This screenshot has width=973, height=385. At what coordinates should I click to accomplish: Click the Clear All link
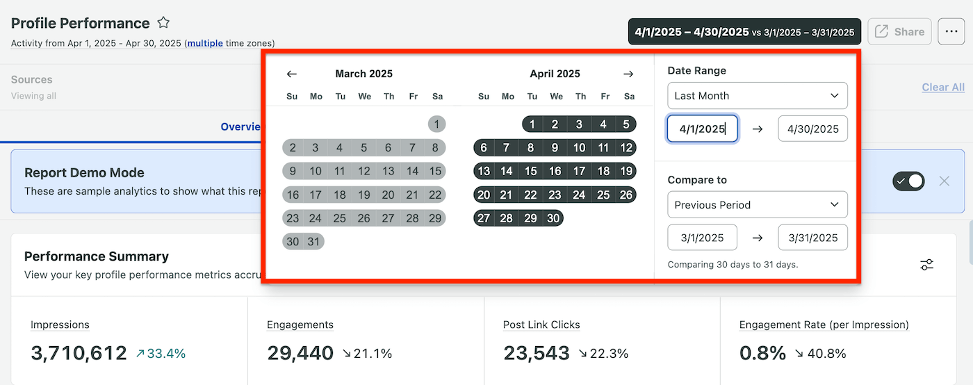[943, 87]
